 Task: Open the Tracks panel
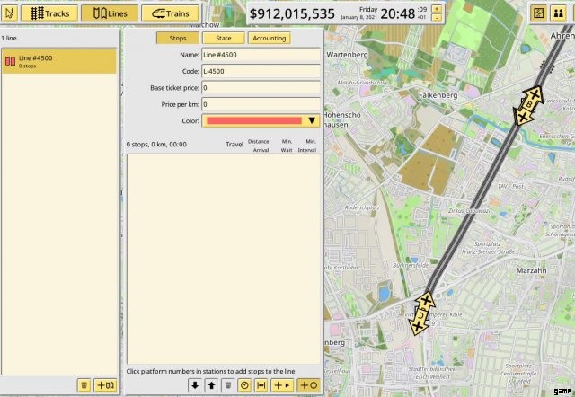coord(49,13)
